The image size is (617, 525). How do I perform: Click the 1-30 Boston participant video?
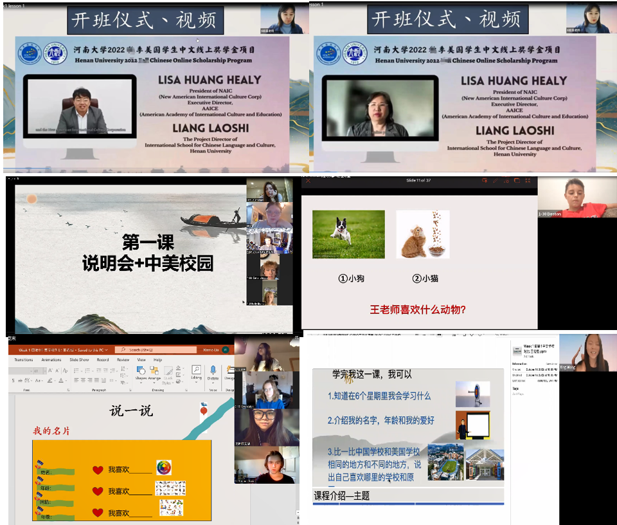point(577,198)
